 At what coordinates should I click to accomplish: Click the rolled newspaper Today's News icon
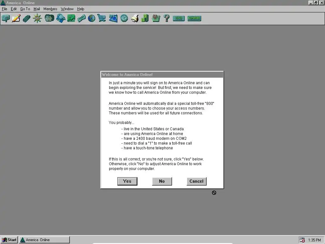[82, 18]
